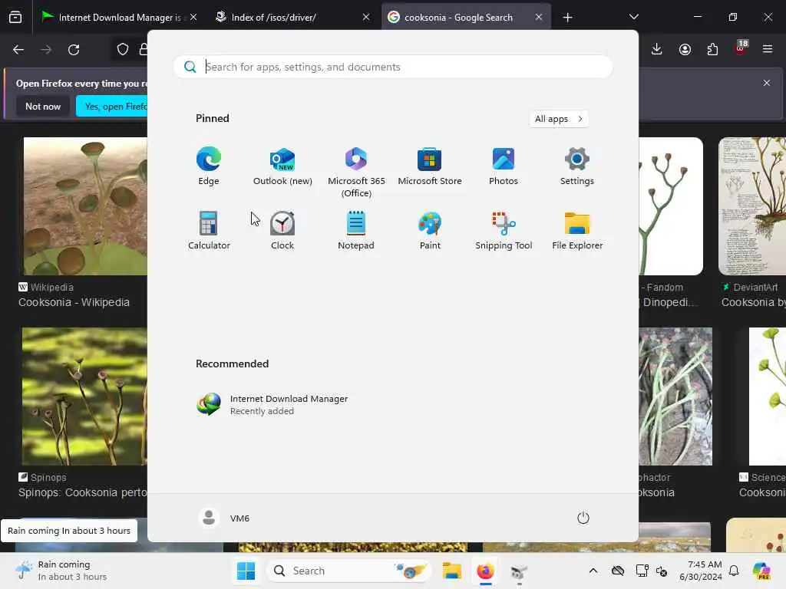Open the Cooksonia - Wikipedia image result

click(x=85, y=206)
